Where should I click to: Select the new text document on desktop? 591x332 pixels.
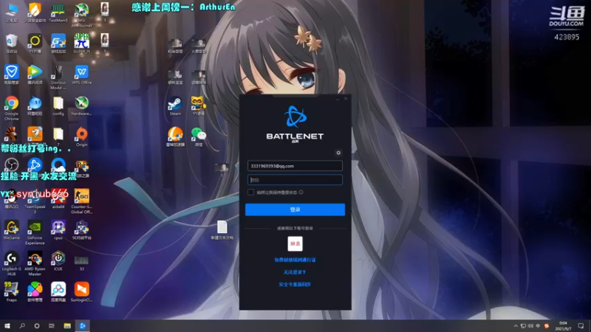(x=222, y=230)
